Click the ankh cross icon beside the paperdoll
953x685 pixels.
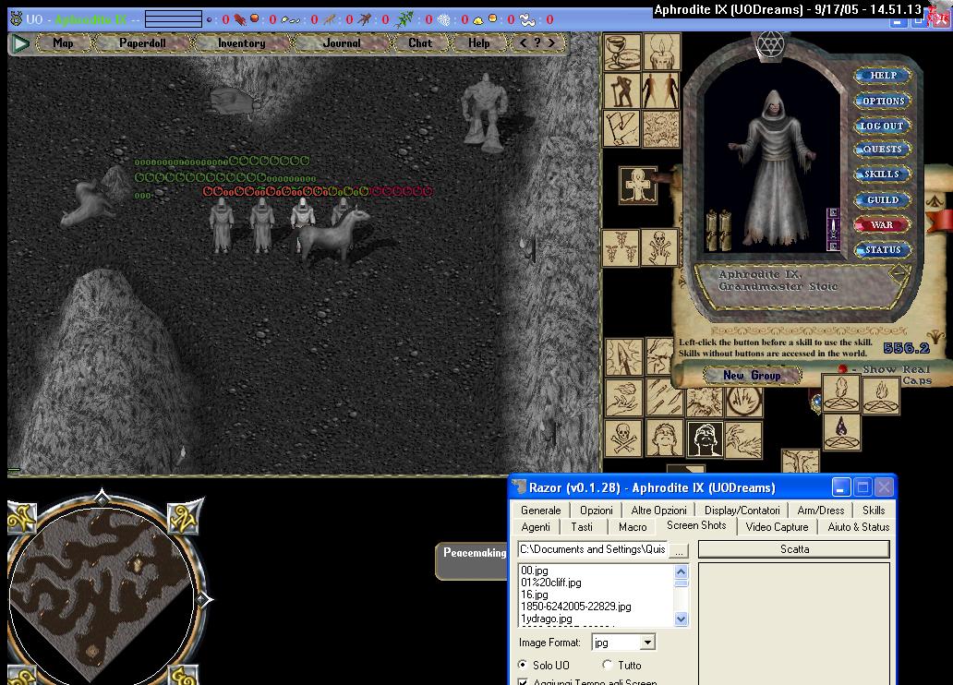pos(638,185)
